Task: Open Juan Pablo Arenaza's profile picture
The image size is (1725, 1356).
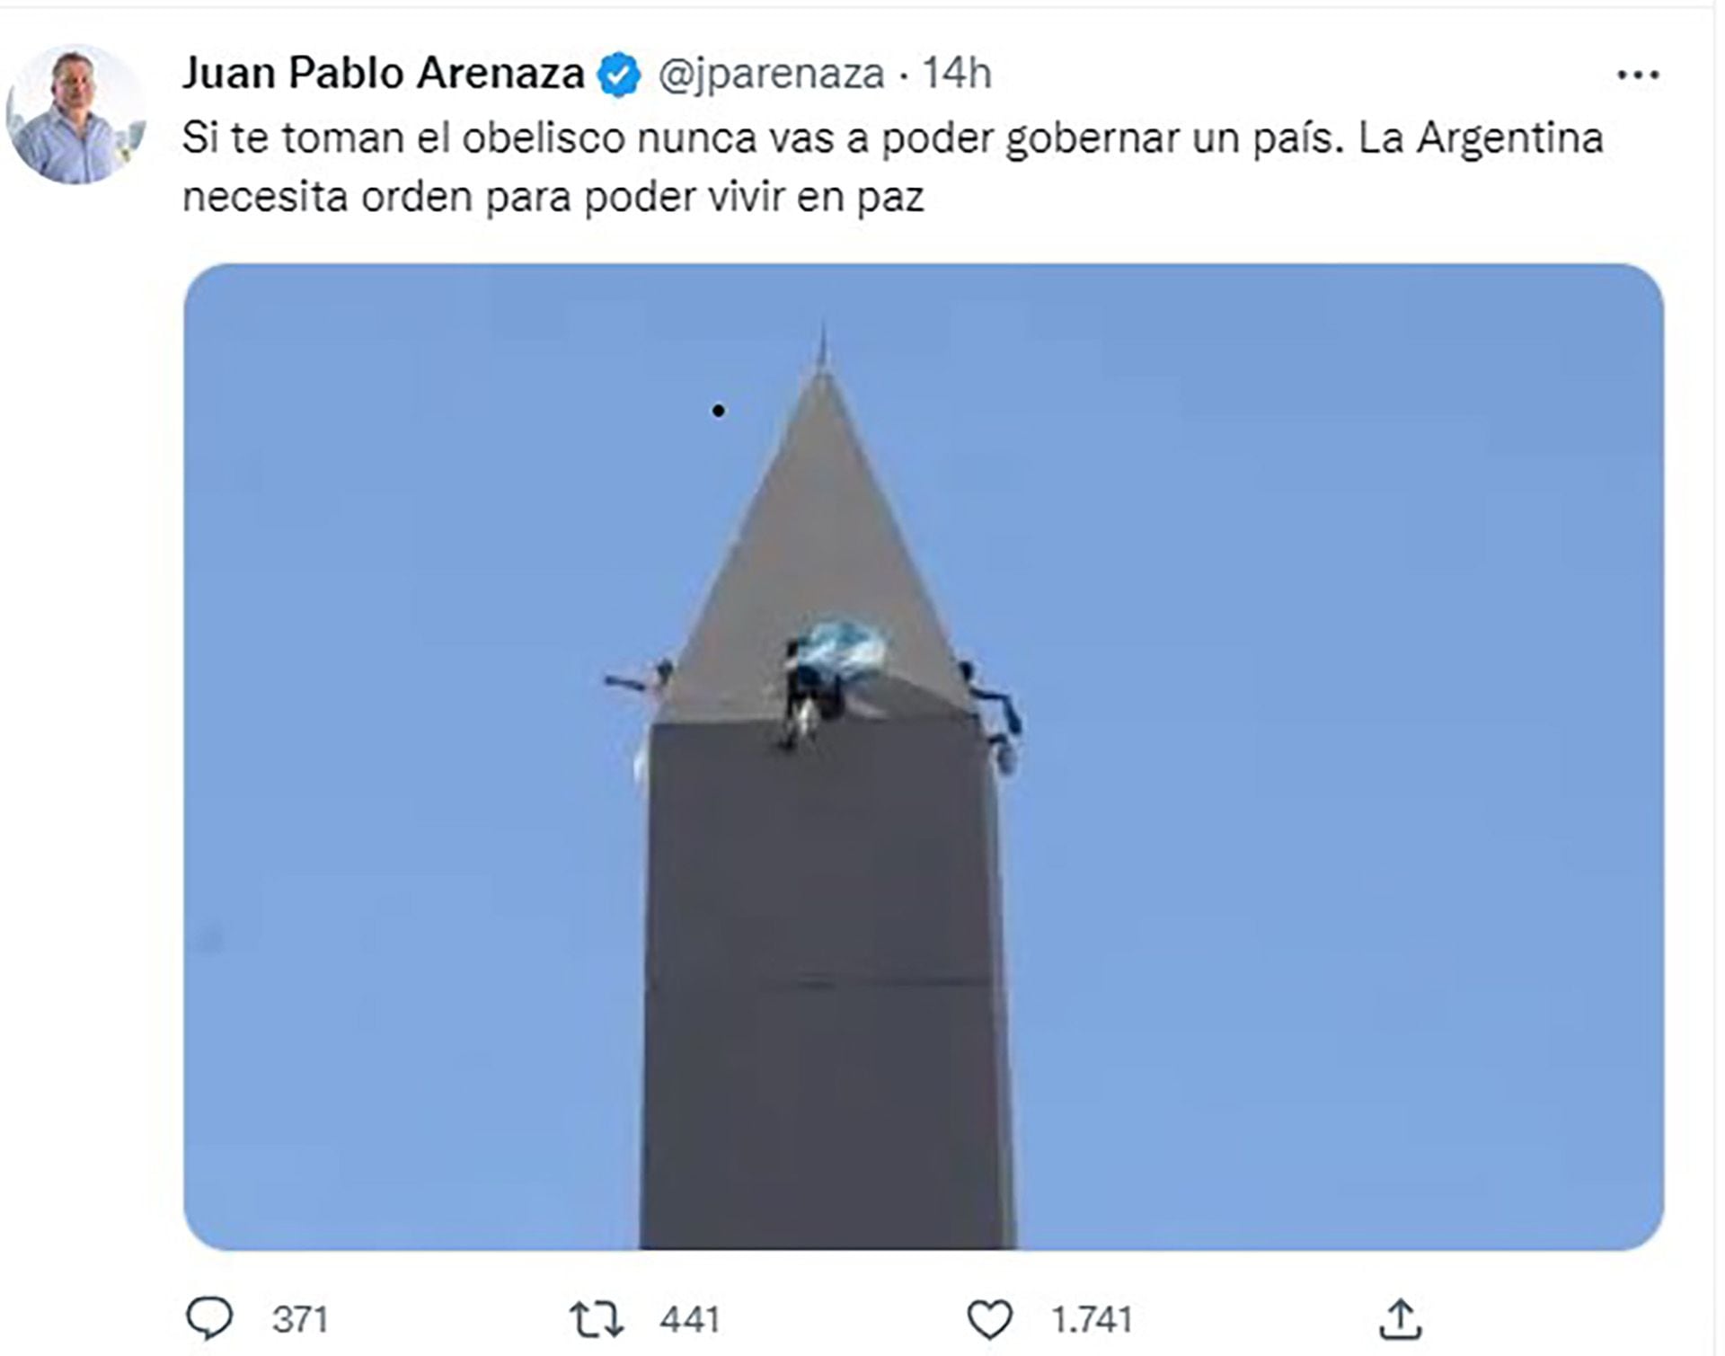Action: tap(75, 114)
